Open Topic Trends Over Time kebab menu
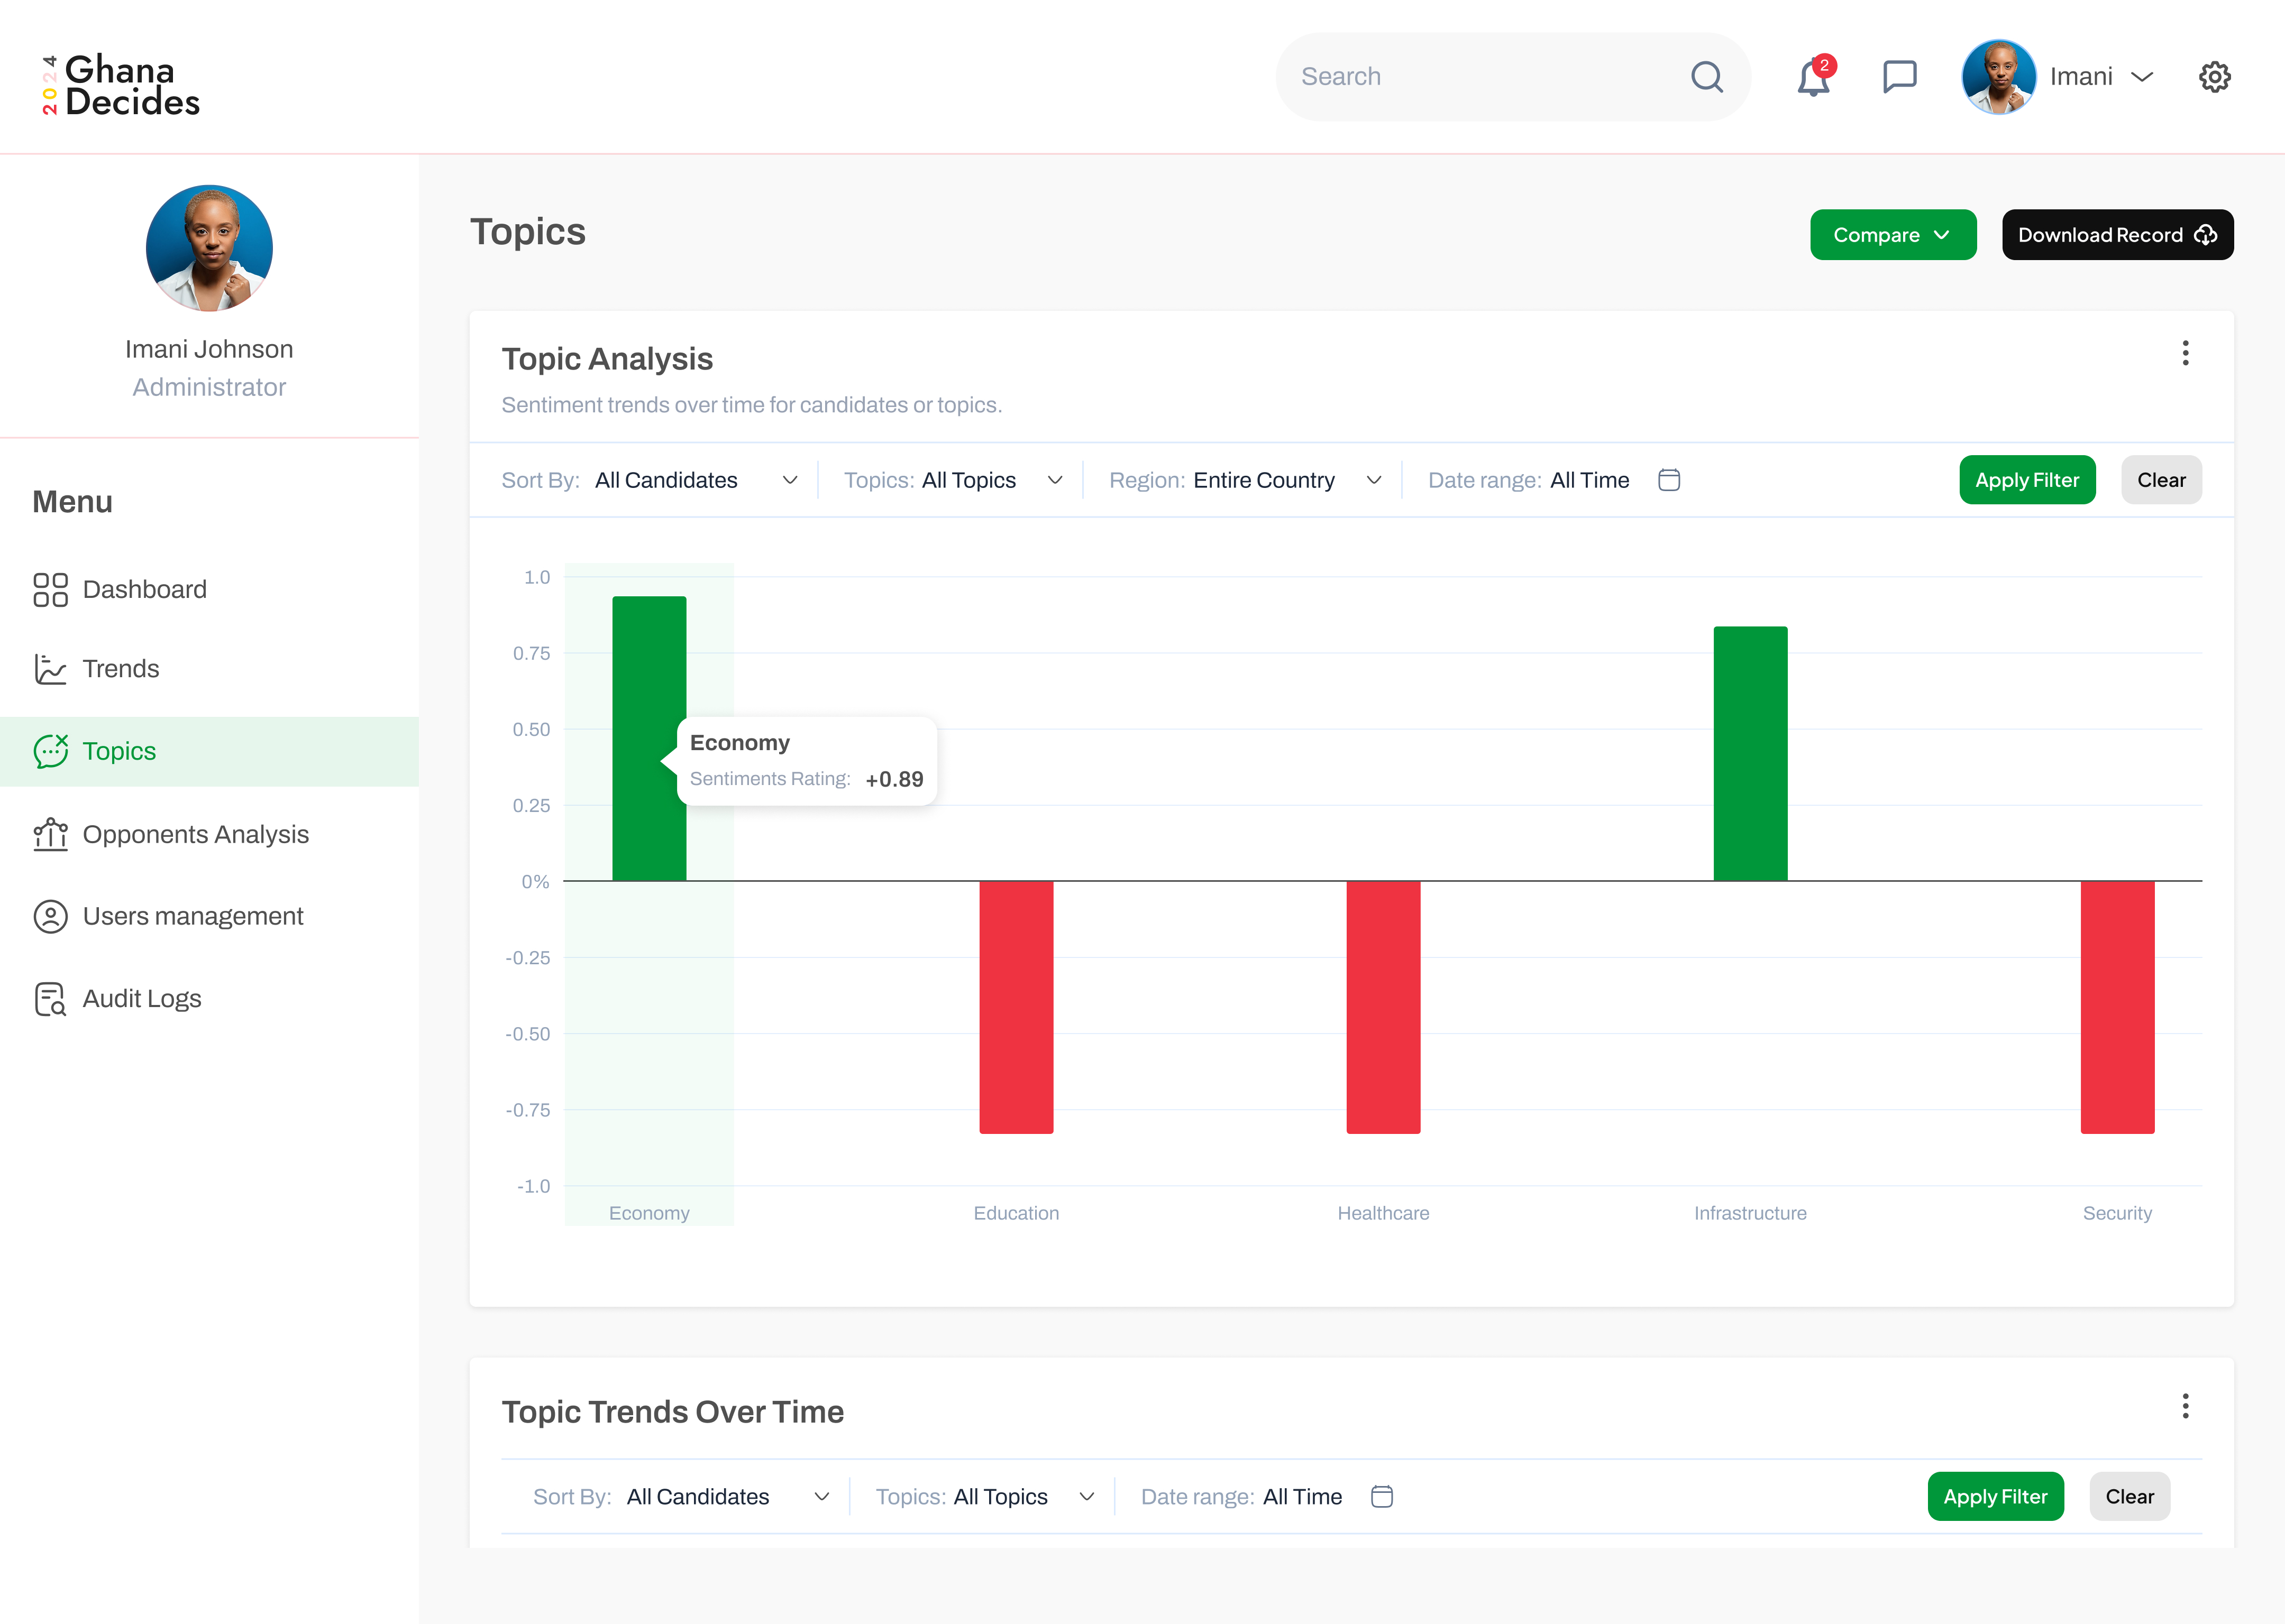Screen dimensions: 2285x1624 coord(2185,1406)
